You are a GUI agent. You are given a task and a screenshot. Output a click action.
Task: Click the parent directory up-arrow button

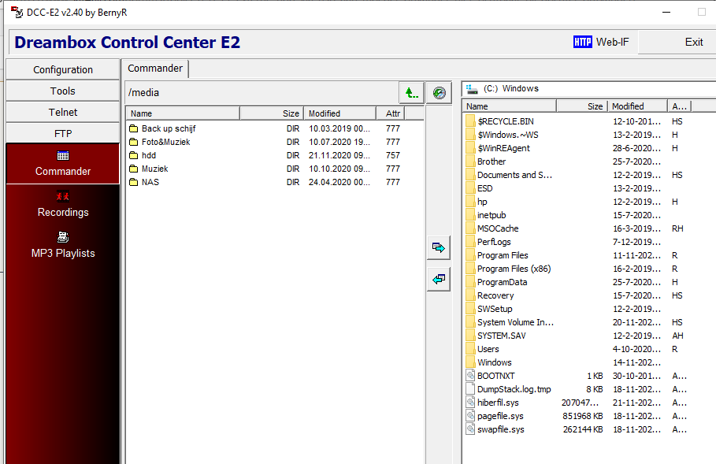click(x=410, y=92)
